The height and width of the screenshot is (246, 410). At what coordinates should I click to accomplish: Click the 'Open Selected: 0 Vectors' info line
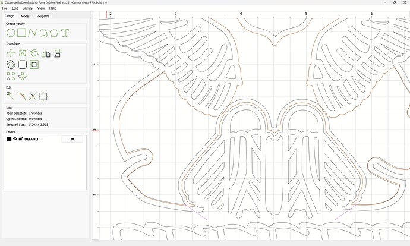[x=24, y=119]
